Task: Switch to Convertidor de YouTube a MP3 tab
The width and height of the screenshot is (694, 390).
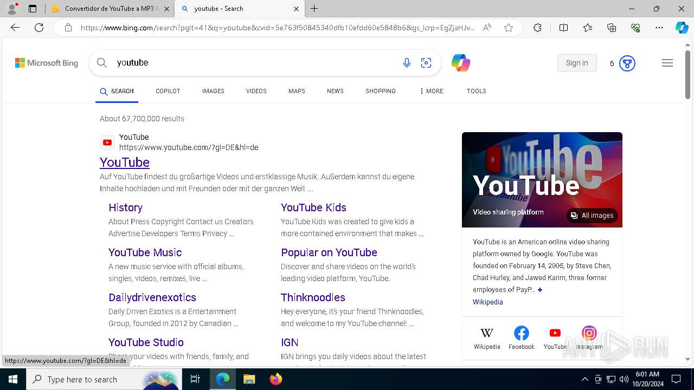Action: coord(110,9)
